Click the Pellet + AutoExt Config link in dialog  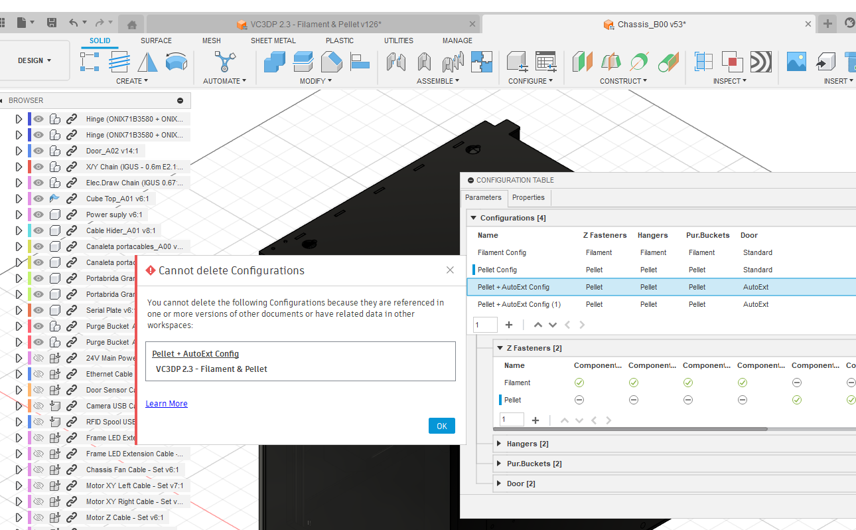coord(195,354)
